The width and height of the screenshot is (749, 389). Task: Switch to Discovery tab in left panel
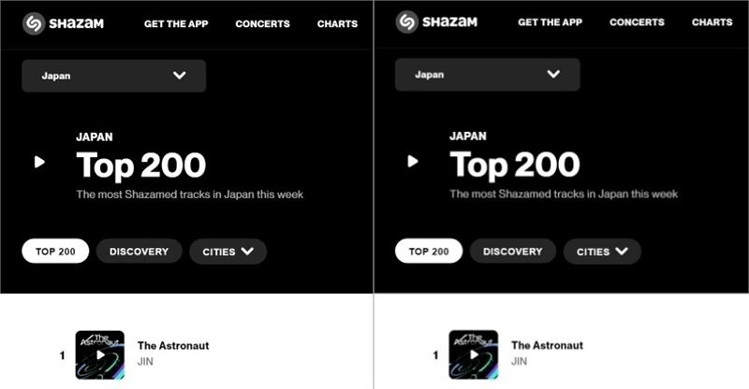coord(139,252)
